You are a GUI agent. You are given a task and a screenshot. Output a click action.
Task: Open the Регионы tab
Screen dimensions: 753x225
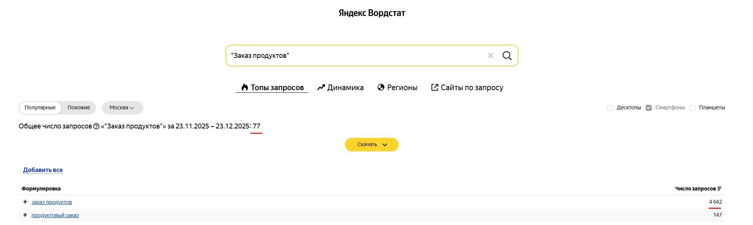[x=397, y=88]
